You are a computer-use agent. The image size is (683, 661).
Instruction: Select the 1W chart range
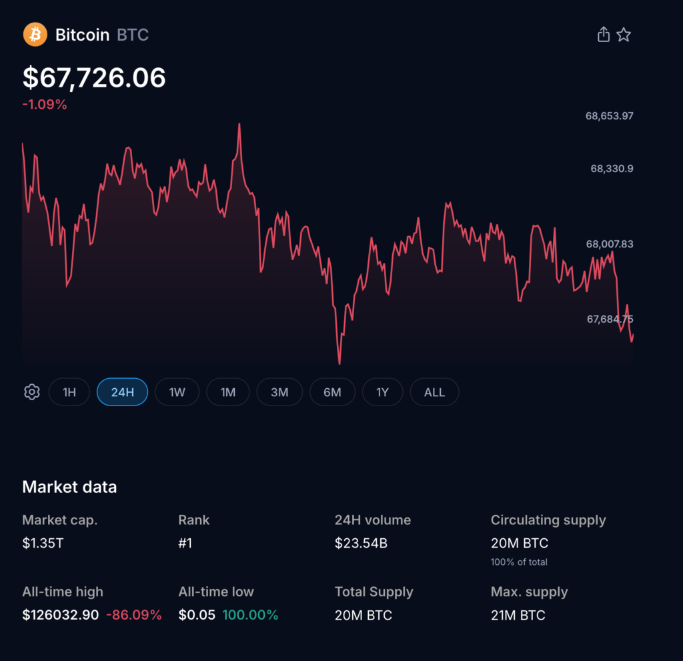[177, 392]
